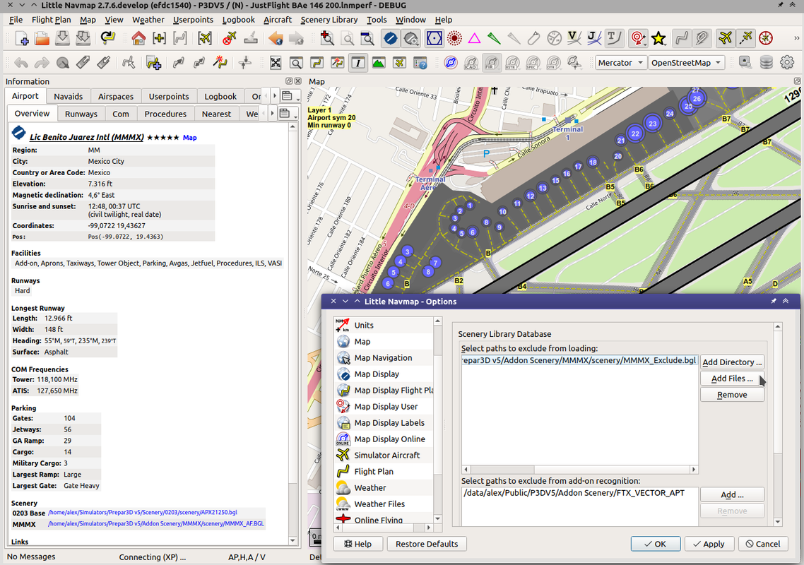
Task: Click the Jet airways J icon
Action: pos(593,38)
